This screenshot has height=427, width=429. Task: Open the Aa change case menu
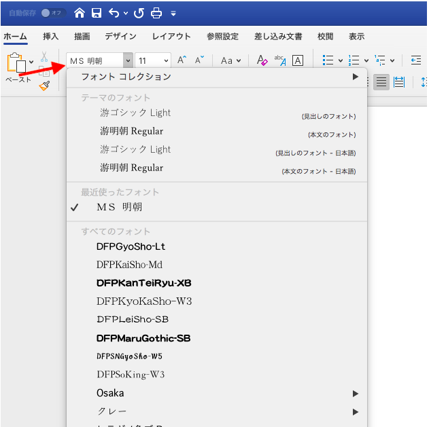coord(230,60)
